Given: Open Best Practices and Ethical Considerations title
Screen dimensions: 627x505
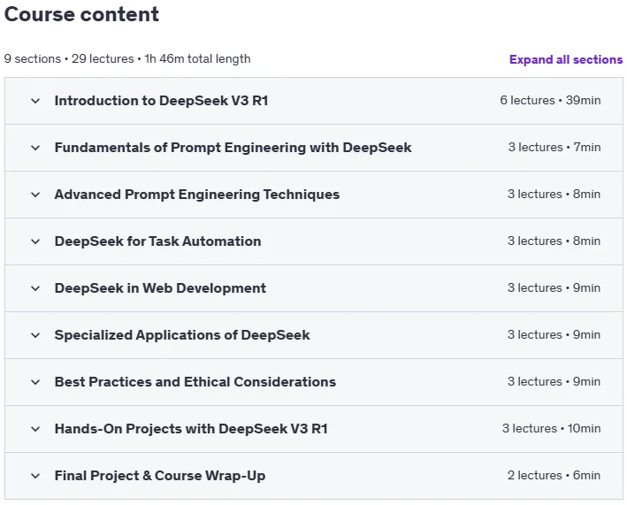Looking at the screenshot, I should [195, 382].
